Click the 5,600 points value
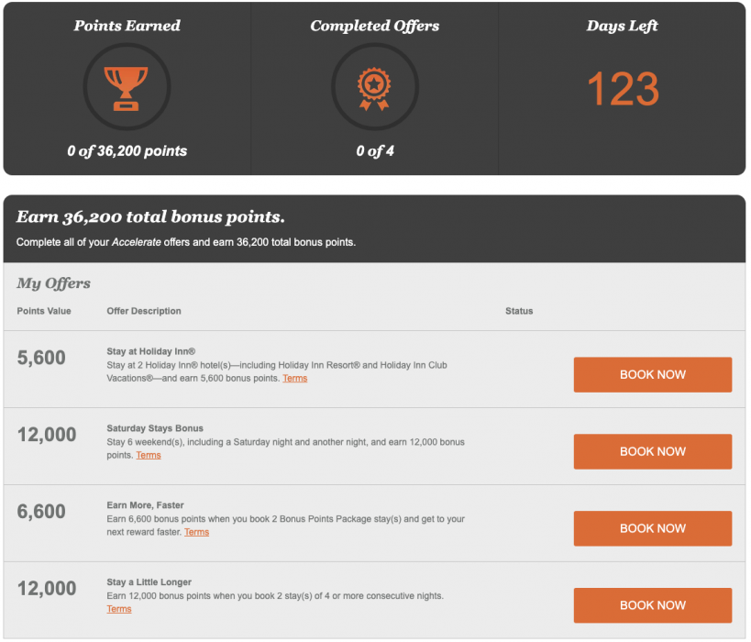This screenshot has width=751, height=642. pyautogui.click(x=41, y=358)
